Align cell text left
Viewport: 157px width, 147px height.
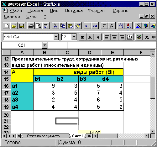[x=107, y=37]
